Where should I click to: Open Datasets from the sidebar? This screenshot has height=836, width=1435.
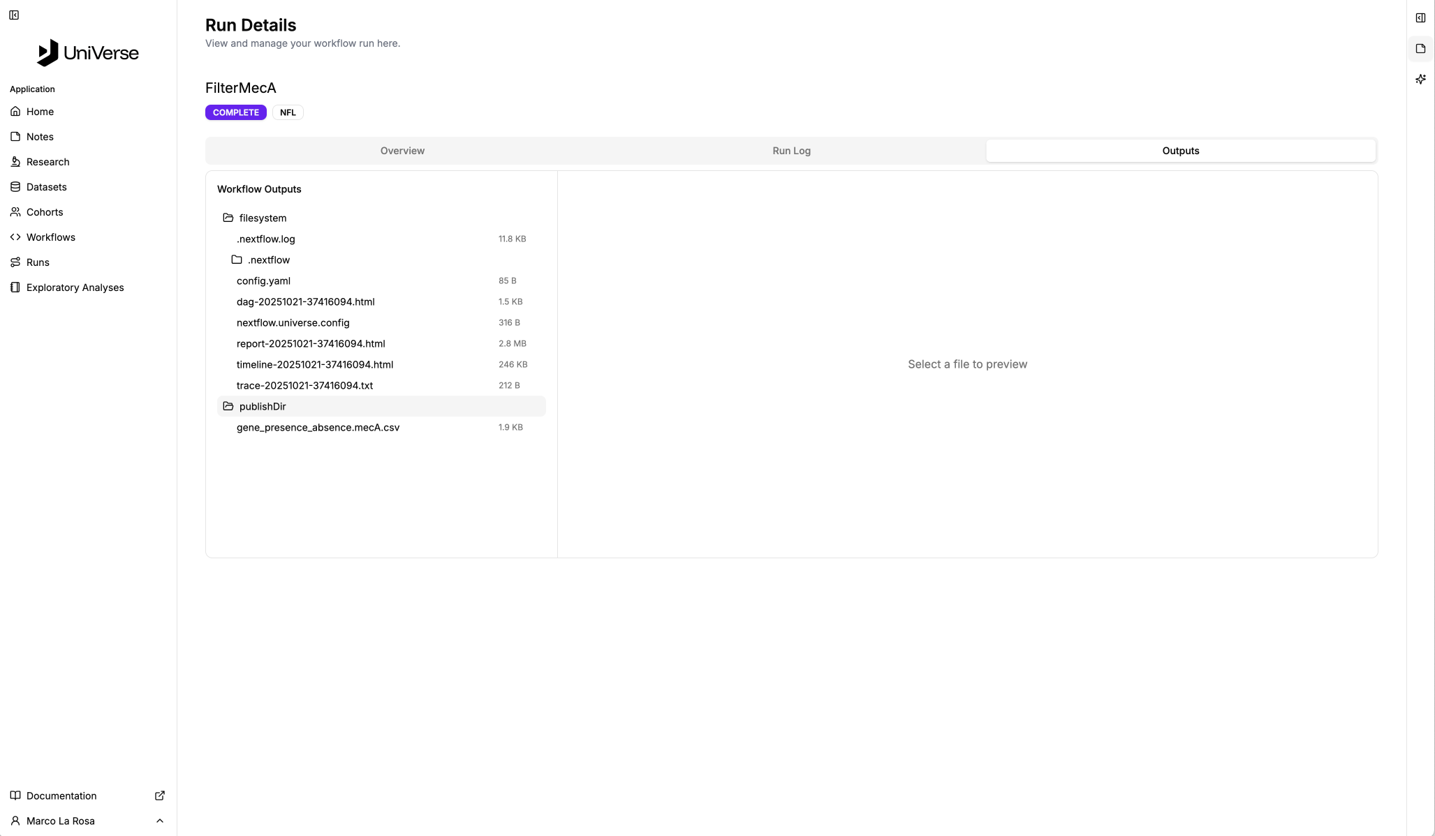pyautogui.click(x=46, y=187)
